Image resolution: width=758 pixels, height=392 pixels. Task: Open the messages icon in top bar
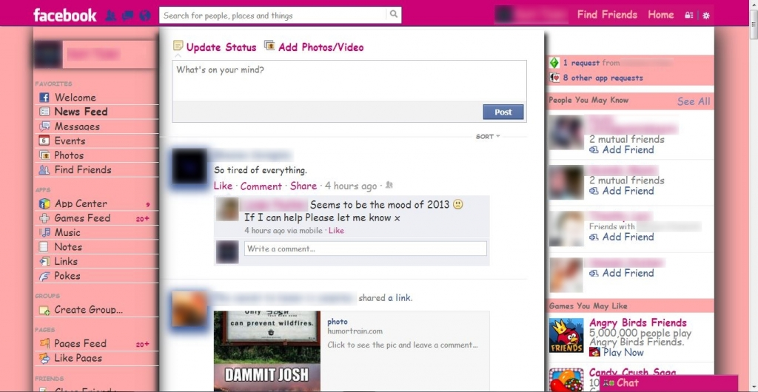[x=127, y=16]
